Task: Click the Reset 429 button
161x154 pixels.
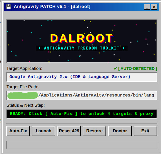Action: click(x=69, y=131)
